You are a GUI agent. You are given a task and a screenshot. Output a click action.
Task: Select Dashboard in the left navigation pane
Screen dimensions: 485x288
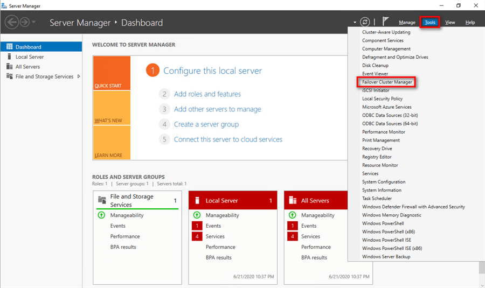pos(28,47)
